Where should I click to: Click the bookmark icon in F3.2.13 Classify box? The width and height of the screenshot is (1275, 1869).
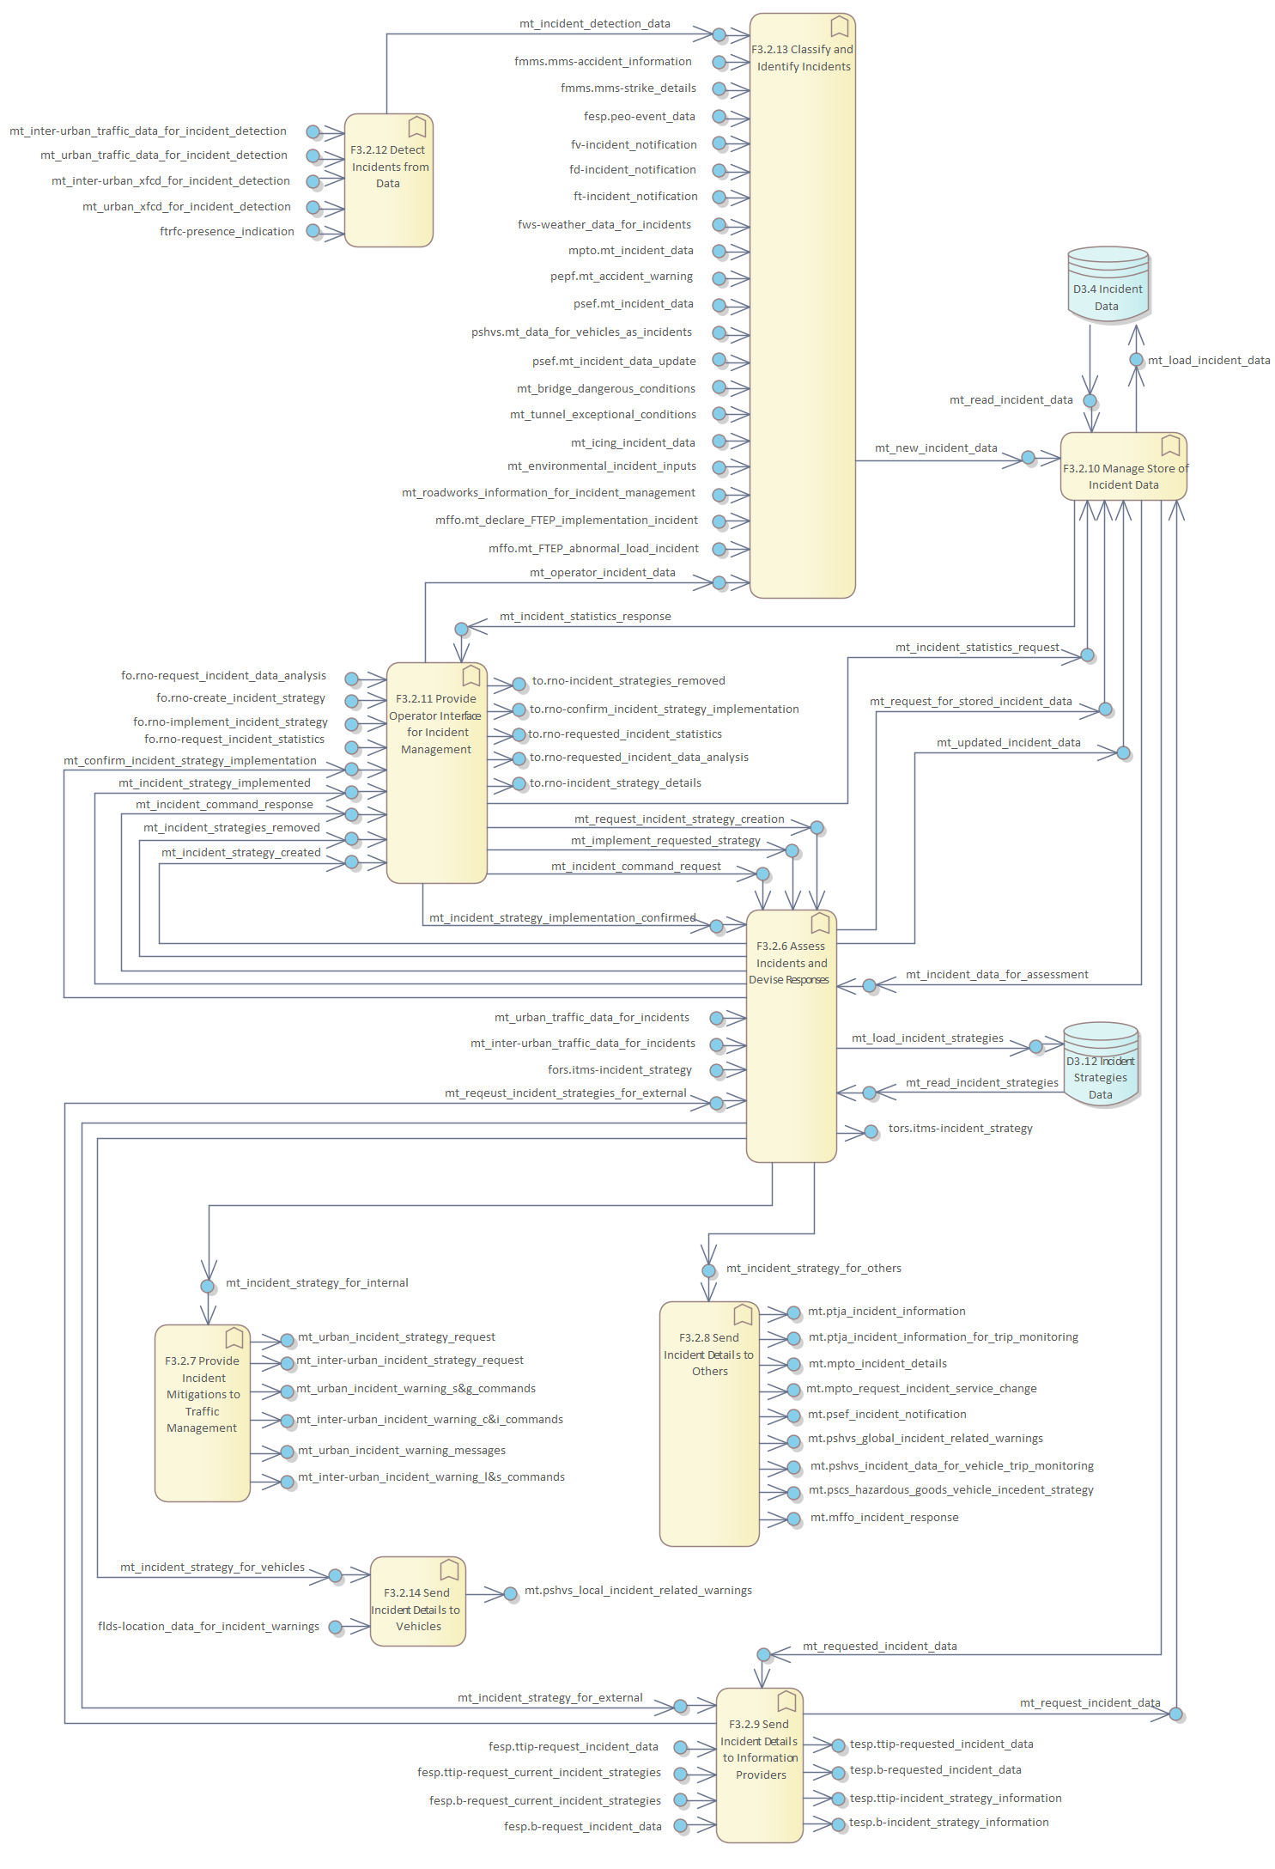[839, 27]
